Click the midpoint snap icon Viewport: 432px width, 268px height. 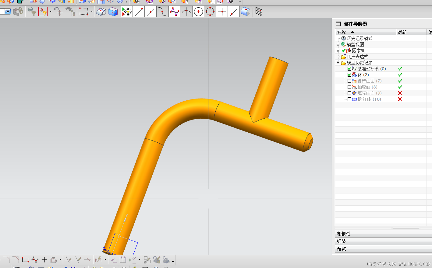[x=150, y=12]
